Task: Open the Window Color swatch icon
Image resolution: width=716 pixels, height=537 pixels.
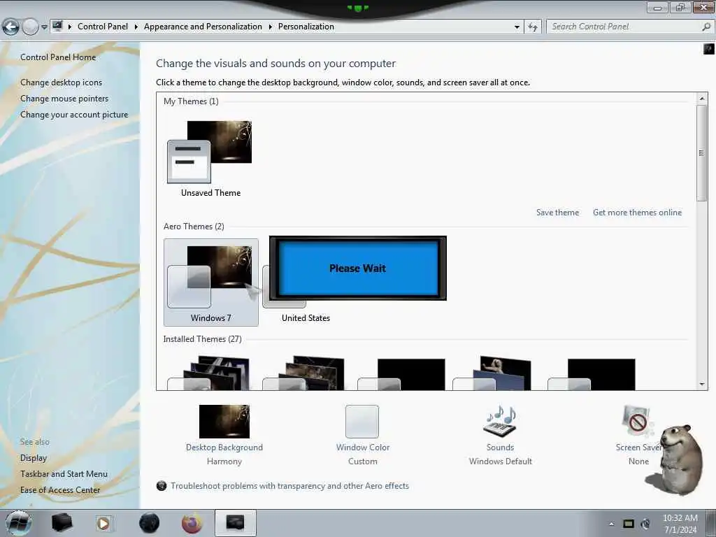Action: [362, 422]
